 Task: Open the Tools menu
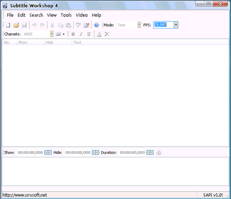tap(66, 15)
